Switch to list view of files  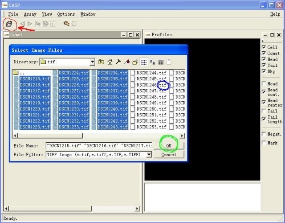[144, 62]
